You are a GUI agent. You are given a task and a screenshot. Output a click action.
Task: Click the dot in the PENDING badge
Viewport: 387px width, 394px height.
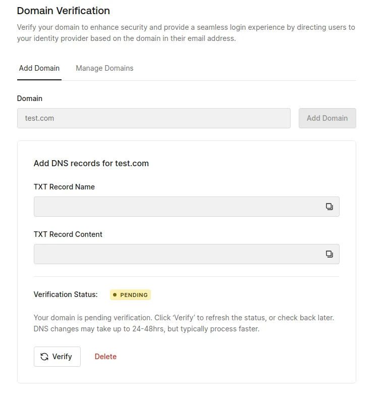pos(115,295)
